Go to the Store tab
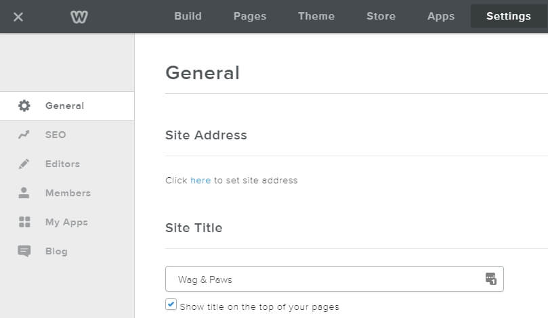This screenshot has height=318, width=548. coord(381,16)
